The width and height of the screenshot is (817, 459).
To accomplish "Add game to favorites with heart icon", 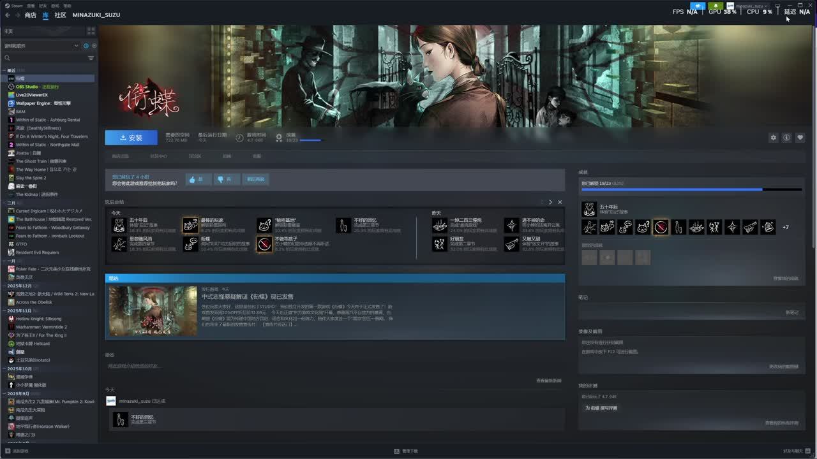I will point(800,138).
